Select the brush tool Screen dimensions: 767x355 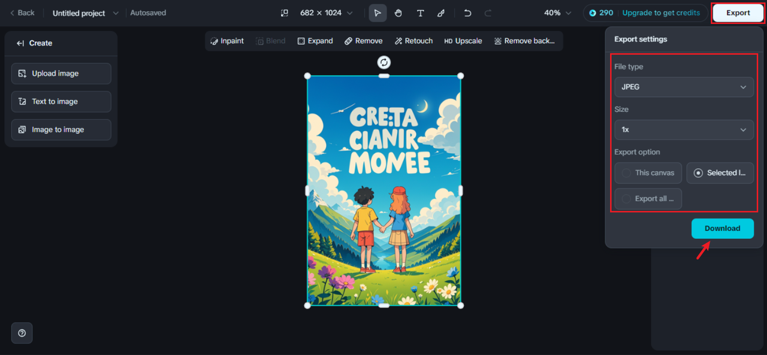441,13
